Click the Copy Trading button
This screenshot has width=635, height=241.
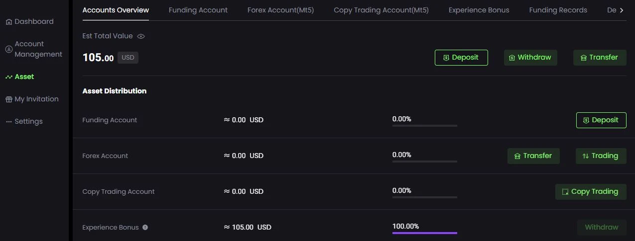pos(591,192)
